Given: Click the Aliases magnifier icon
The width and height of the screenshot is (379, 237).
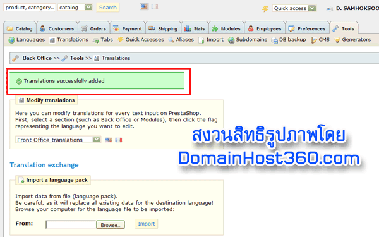Looking at the screenshot, I should (171, 40).
